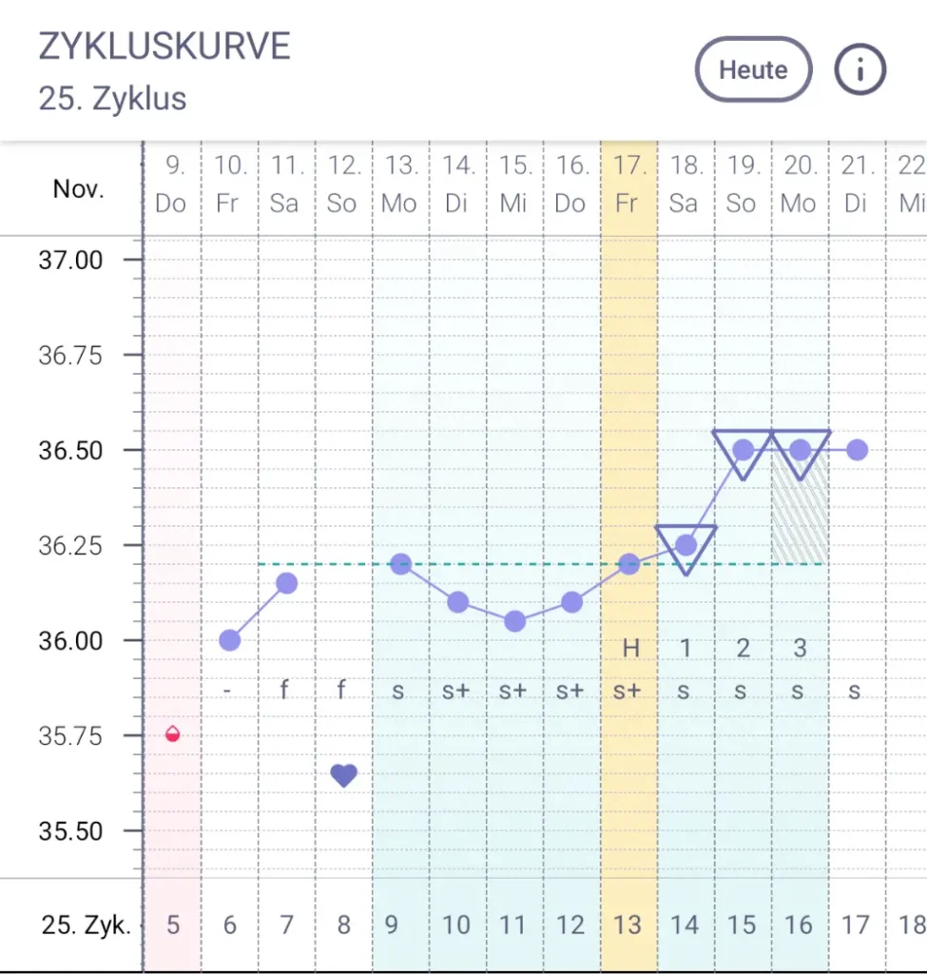
Task: Click the cycle day 13 number at the bottom
Action: [x=628, y=924]
